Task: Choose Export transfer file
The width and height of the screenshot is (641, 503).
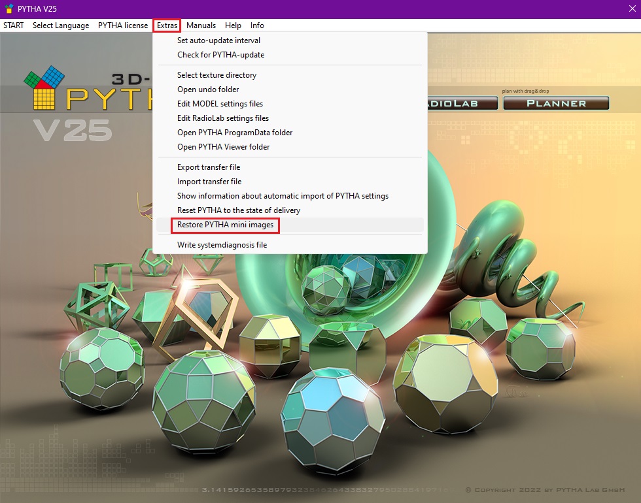Action: coord(290,167)
